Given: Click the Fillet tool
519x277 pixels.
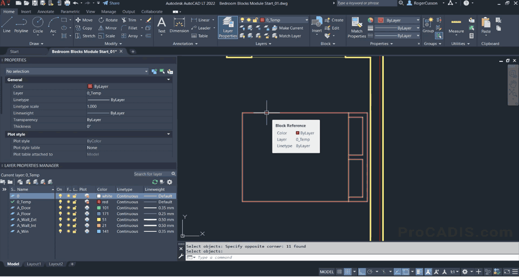Looking at the screenshot, I should coord(129,28).
